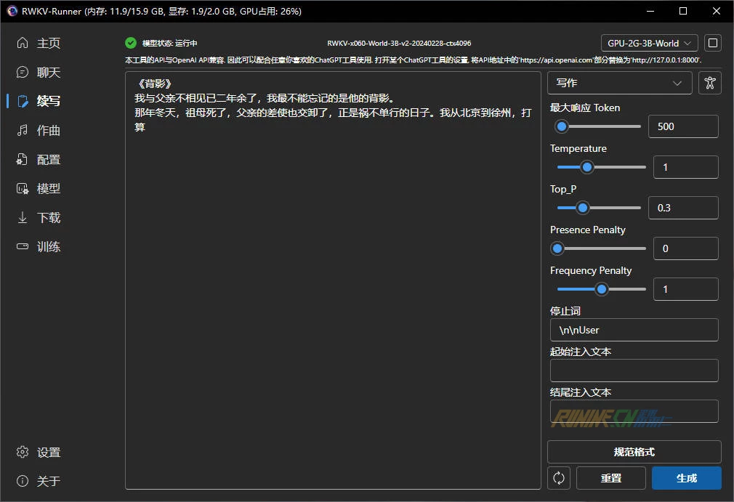Click the 停止词 stop word input field
This screenshot has height=502, width=734.
(x=634, y=330)
